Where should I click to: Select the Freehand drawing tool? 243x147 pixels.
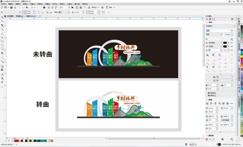click(2, 34)
